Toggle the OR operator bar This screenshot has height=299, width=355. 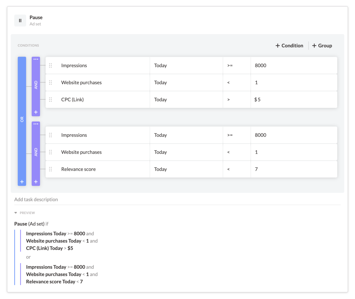point(22,119)
